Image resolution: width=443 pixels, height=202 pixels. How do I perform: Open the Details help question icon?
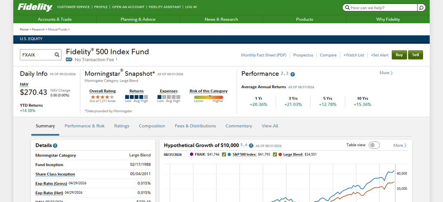55,145
